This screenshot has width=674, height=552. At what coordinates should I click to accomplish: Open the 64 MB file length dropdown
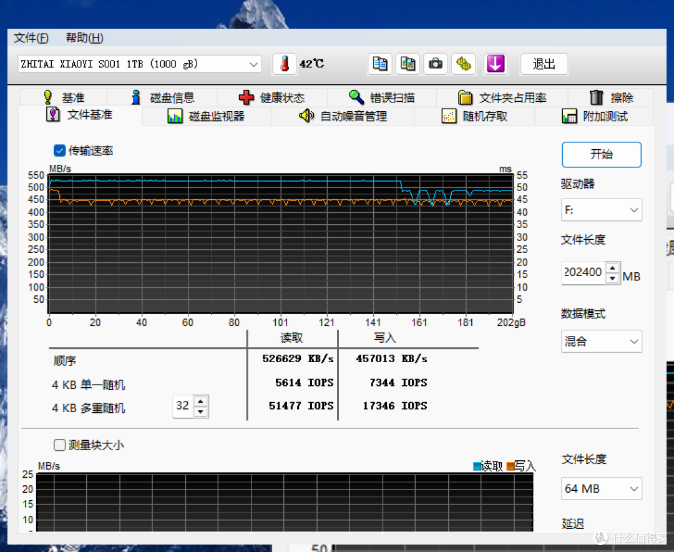pyautogui.click(x=602, y=489)
